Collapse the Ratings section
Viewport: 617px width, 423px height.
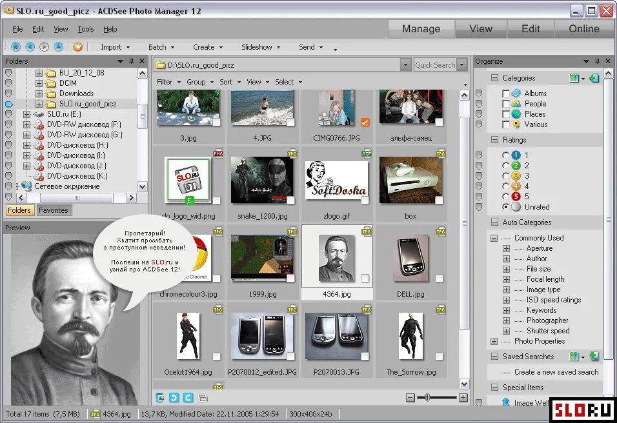coord(494,140)
